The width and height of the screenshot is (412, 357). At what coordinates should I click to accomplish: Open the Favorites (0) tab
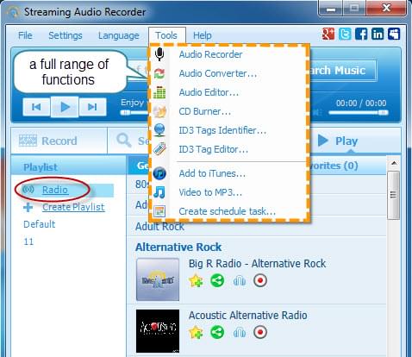pos(334,166)
